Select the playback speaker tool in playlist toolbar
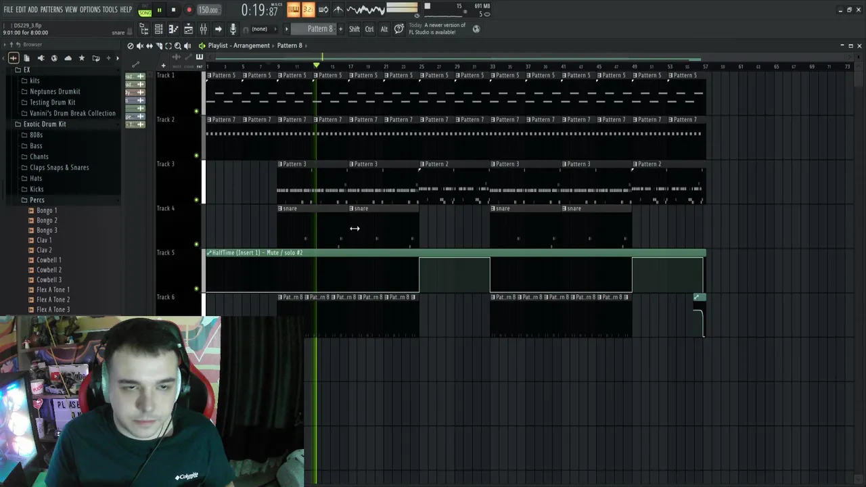The height and width of the screenshot is (487, 866). coord(187,46)
